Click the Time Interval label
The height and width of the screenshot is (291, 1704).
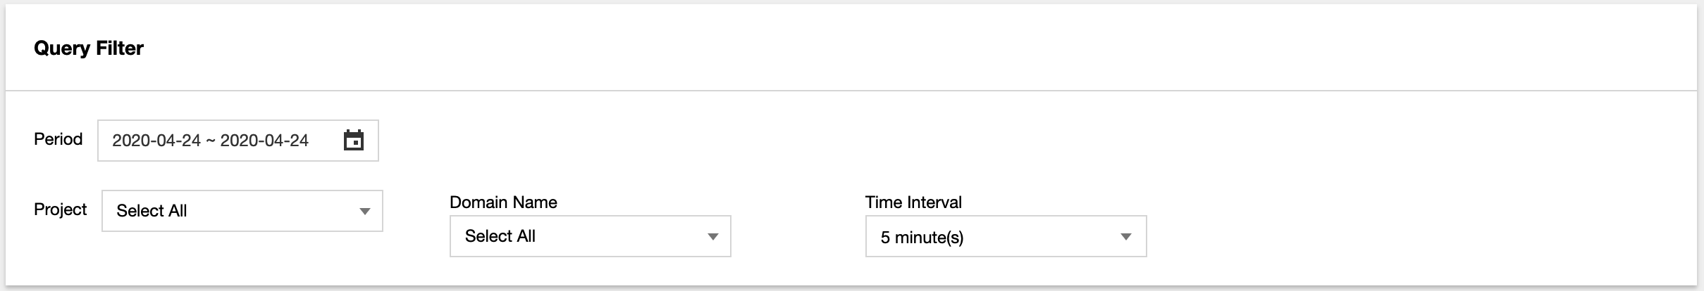coord(913,202)
